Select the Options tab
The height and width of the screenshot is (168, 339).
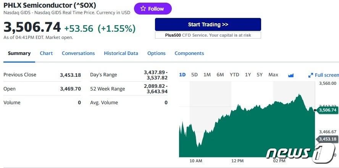click(x=157, y=53)
